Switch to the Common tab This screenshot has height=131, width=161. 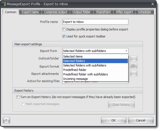[x=11, y=12]
